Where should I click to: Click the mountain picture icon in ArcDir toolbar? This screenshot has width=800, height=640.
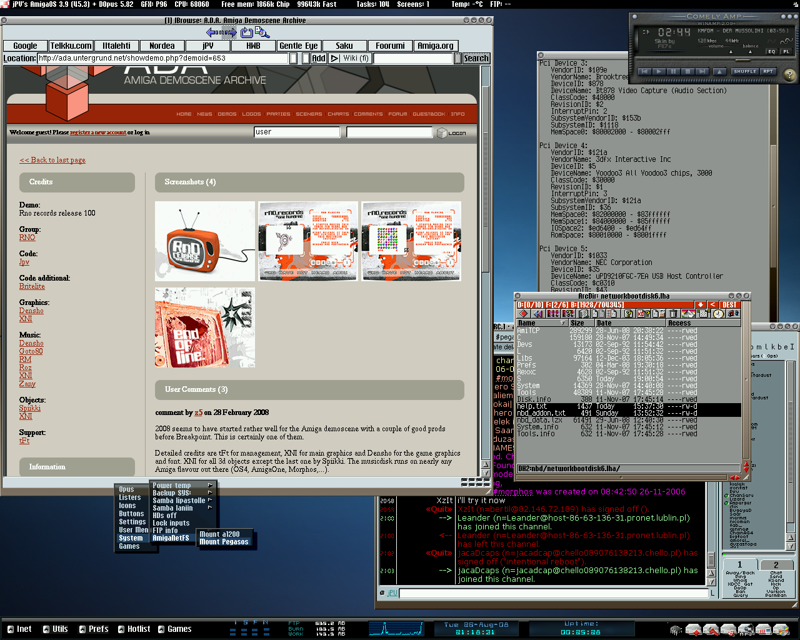(x=687, y=314)
